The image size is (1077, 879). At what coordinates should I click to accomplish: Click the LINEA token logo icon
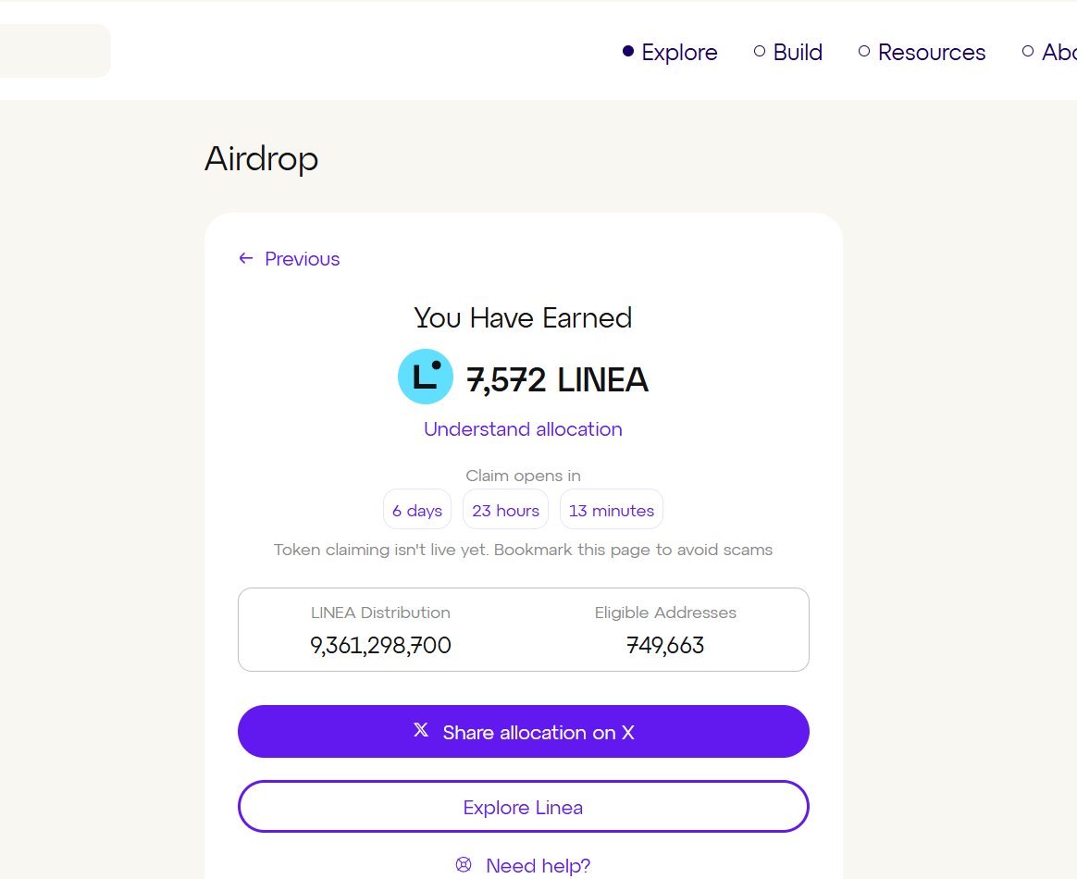426,377
